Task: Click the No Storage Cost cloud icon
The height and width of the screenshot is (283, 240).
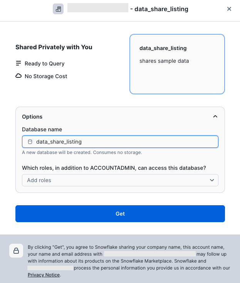Action: pos(18,76)
